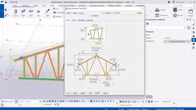The image size is (196, 110).
Task: Open the File hamburger menu icon
Action: coord(2,11)
